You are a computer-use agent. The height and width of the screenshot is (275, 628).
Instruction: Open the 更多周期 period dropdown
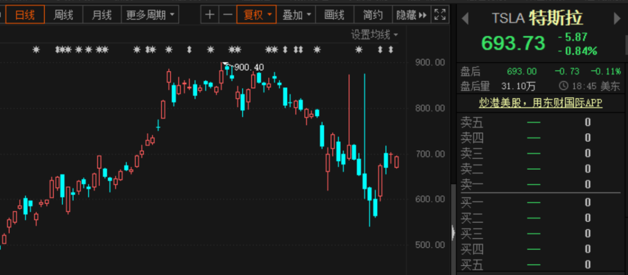[x=150, y=15]
